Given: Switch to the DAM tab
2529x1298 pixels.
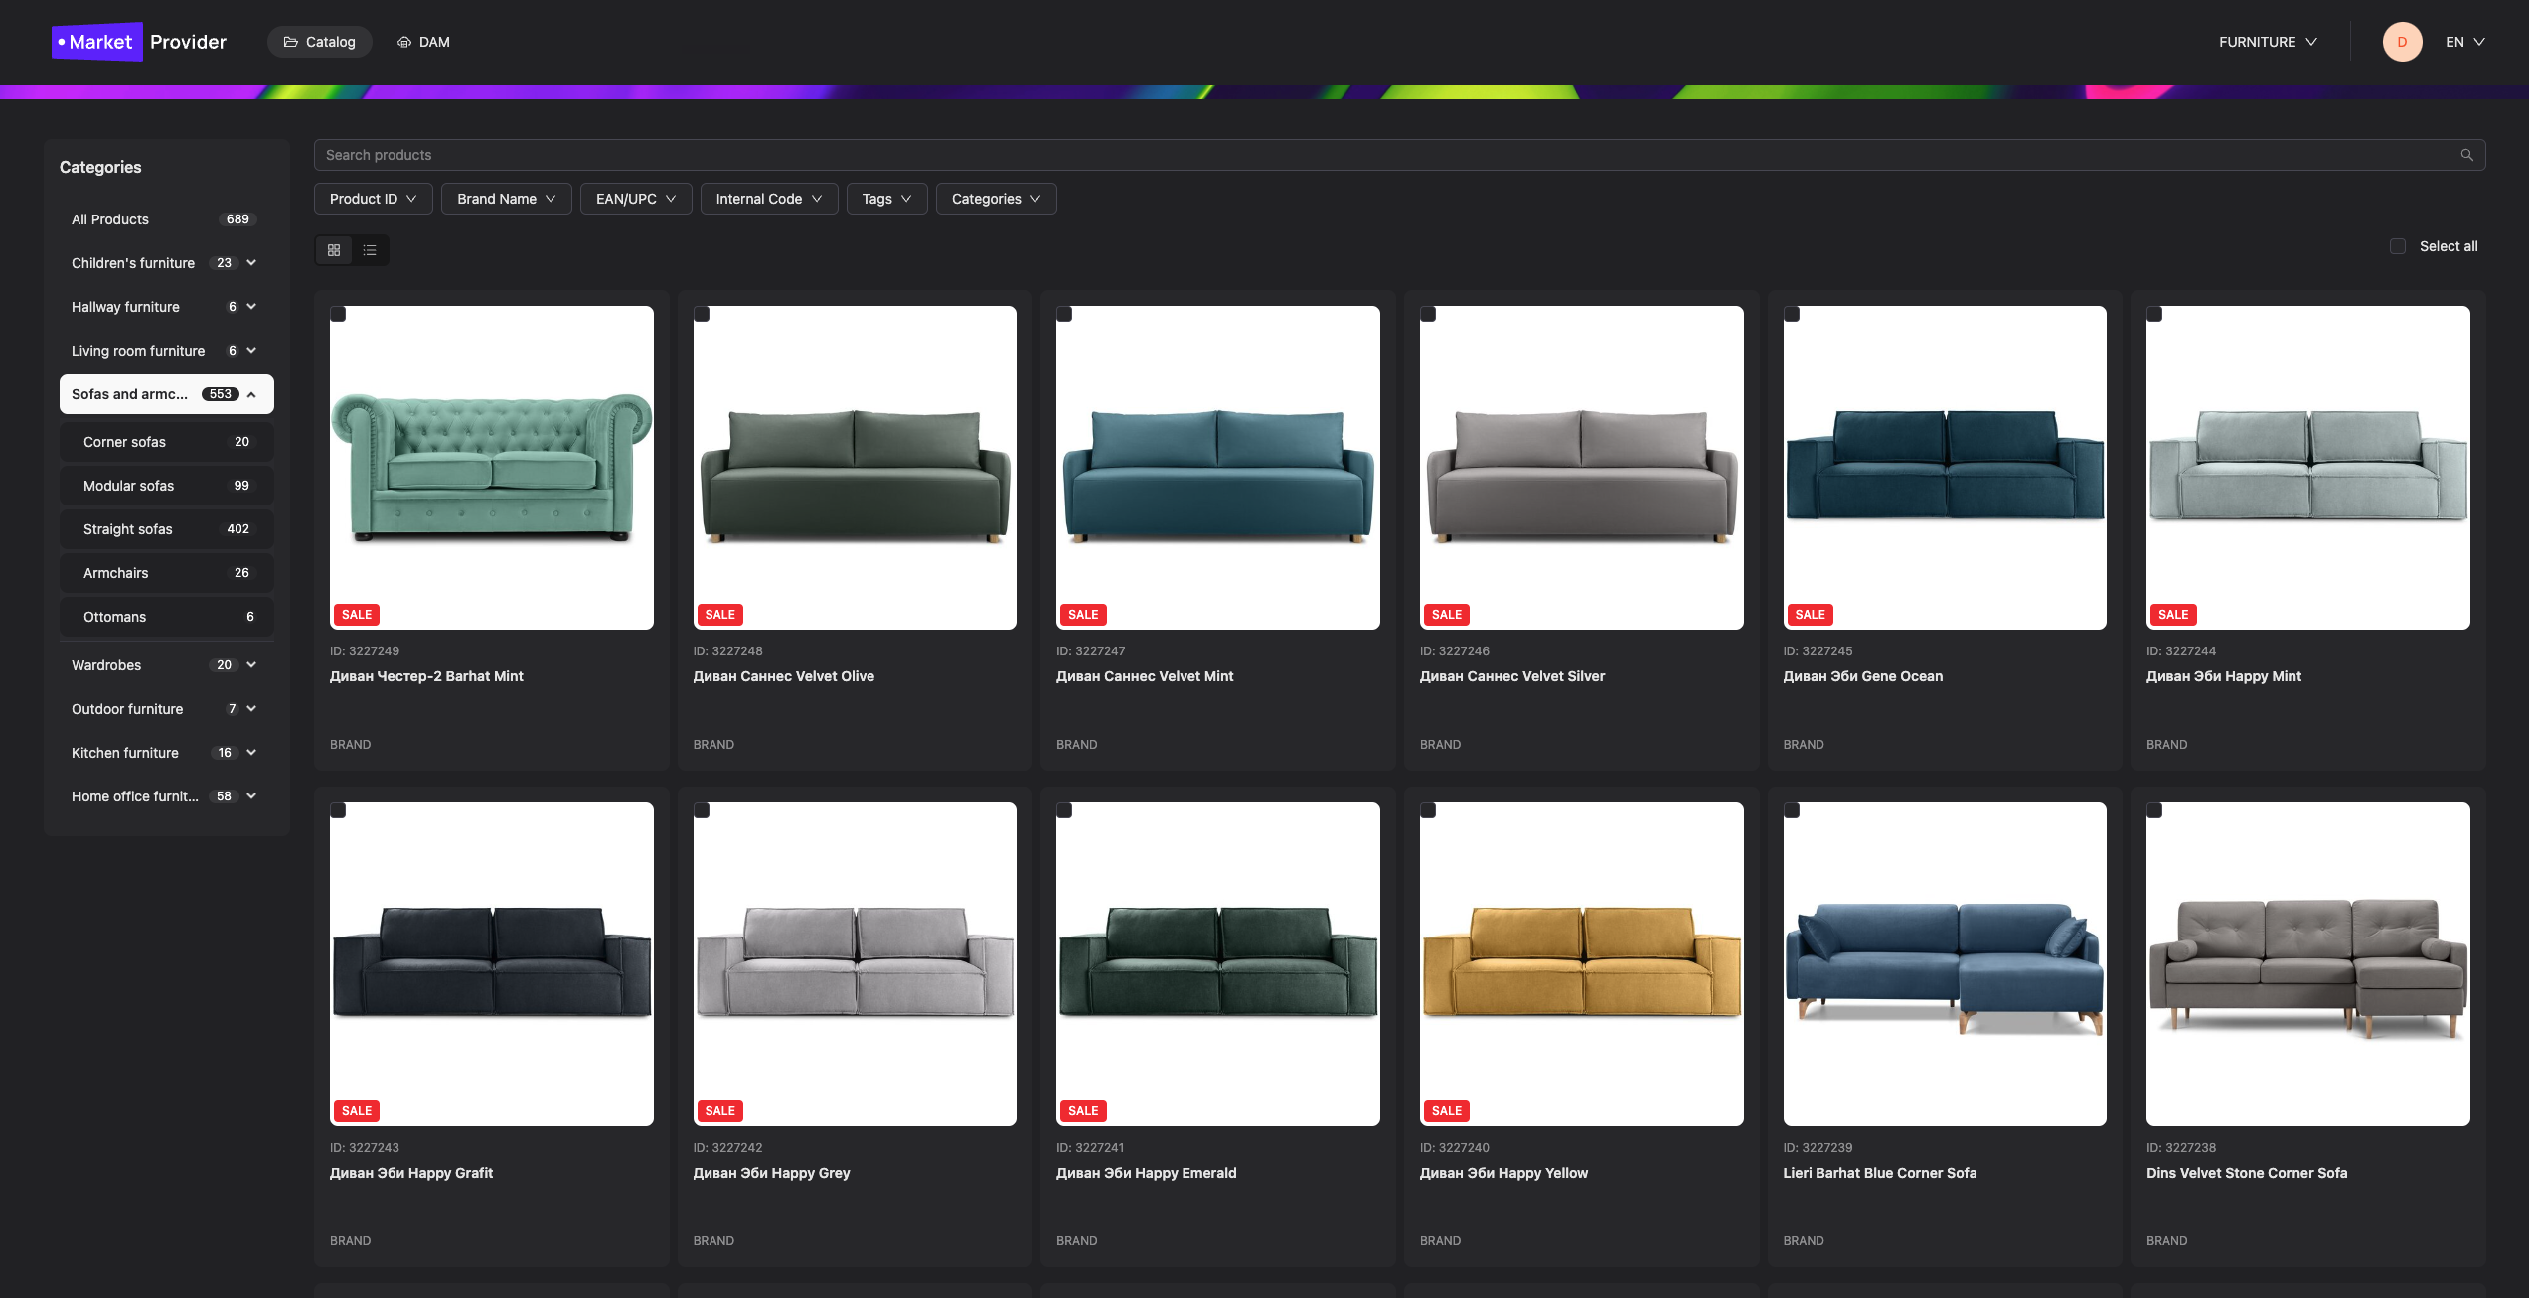Looking at the screenshot, I should click(423, 42).
